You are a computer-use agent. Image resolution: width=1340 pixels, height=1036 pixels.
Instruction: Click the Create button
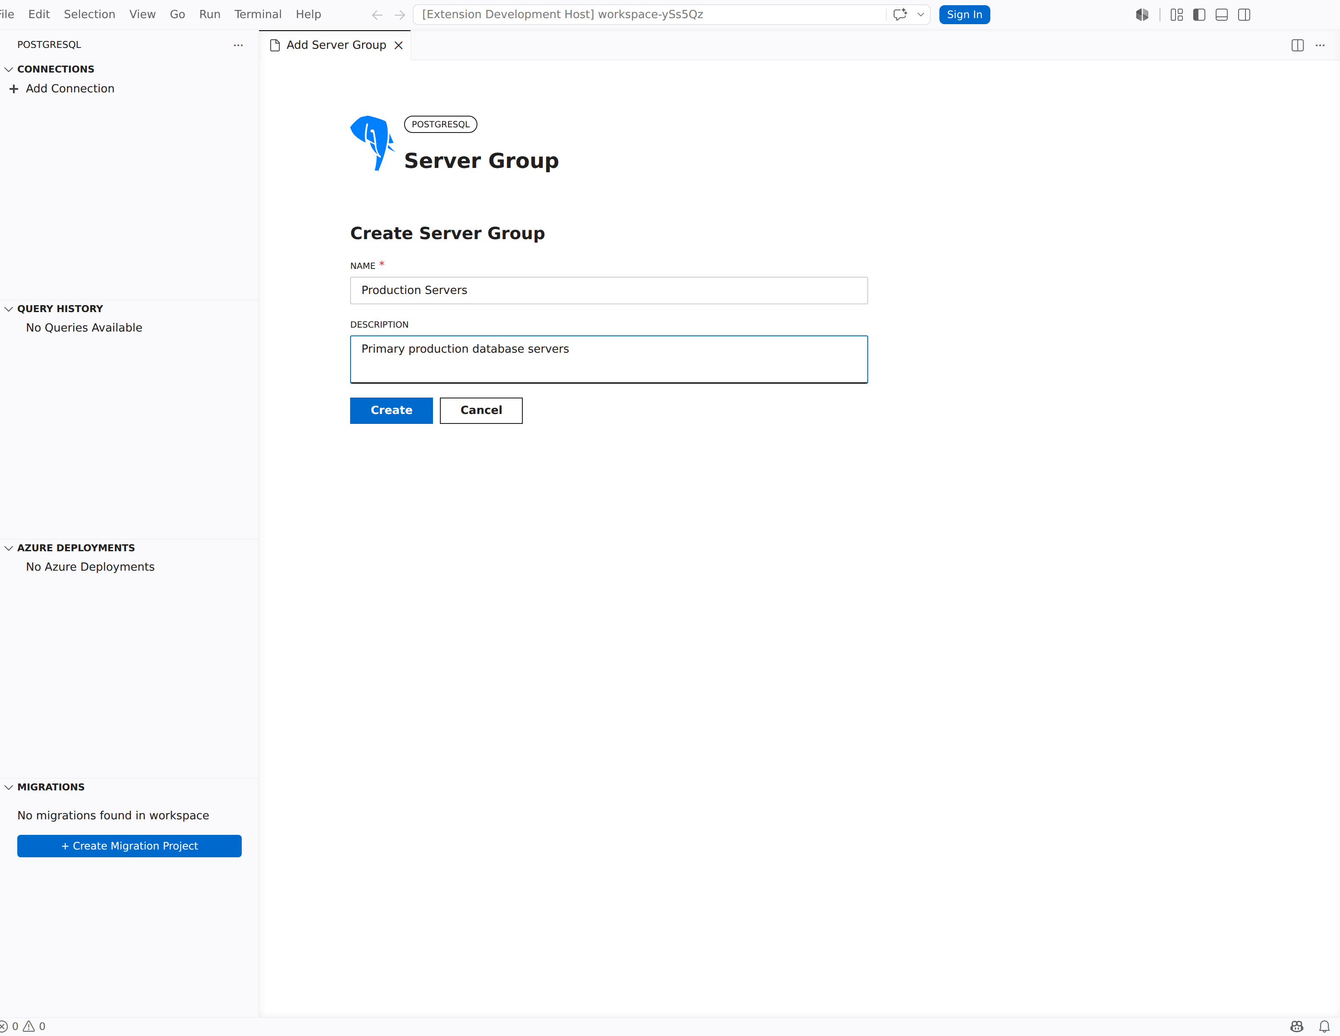pos(392,411)
